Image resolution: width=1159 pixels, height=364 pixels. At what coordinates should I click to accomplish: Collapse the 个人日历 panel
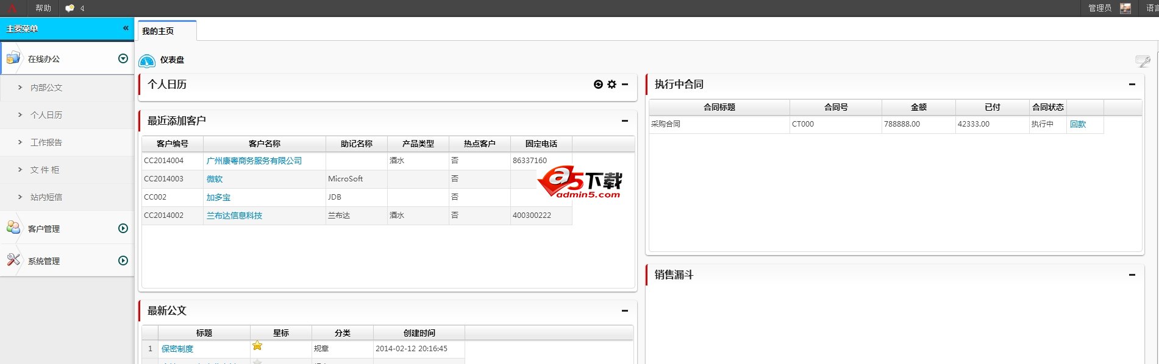point(625,85)
